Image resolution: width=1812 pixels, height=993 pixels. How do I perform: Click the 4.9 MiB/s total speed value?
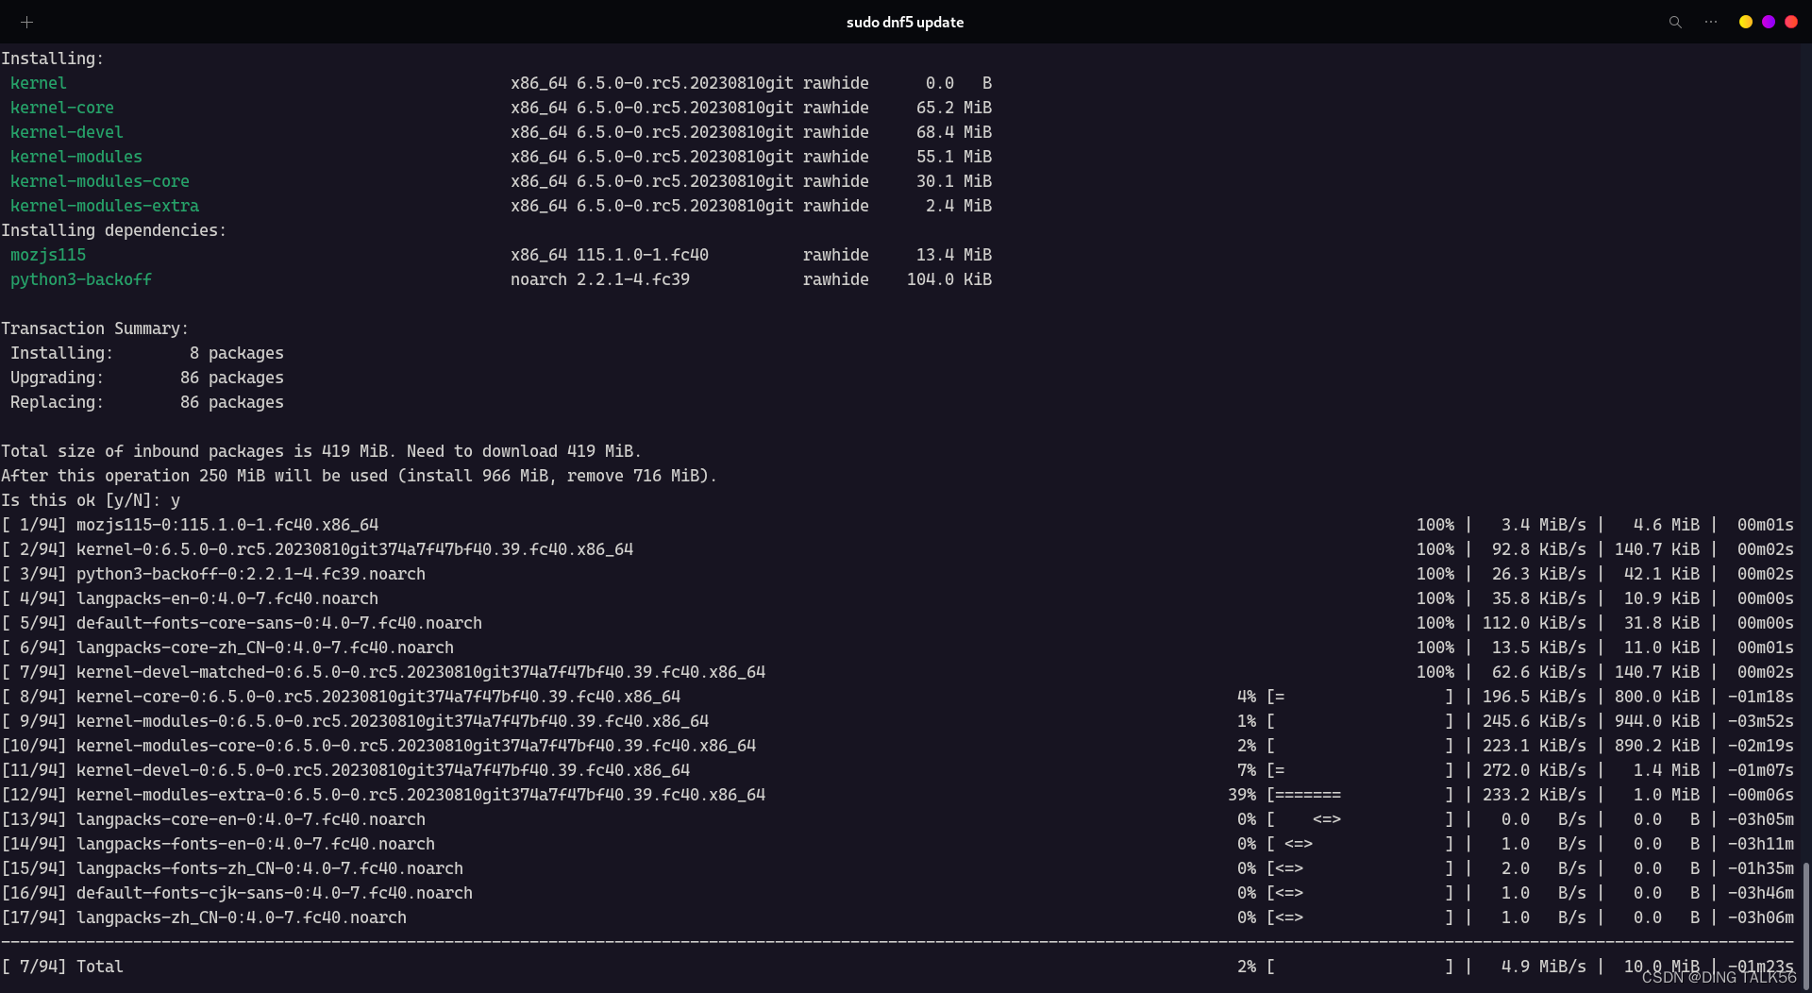pyautogui.click(x=1544, y=967)
